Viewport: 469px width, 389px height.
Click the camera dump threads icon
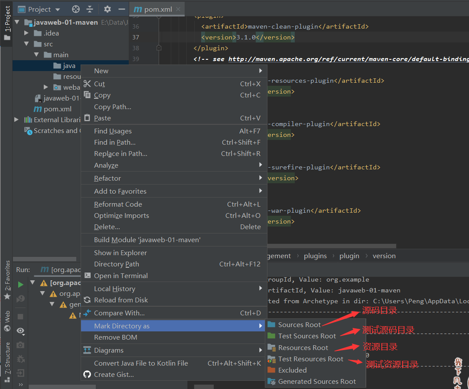click(20, 345)
